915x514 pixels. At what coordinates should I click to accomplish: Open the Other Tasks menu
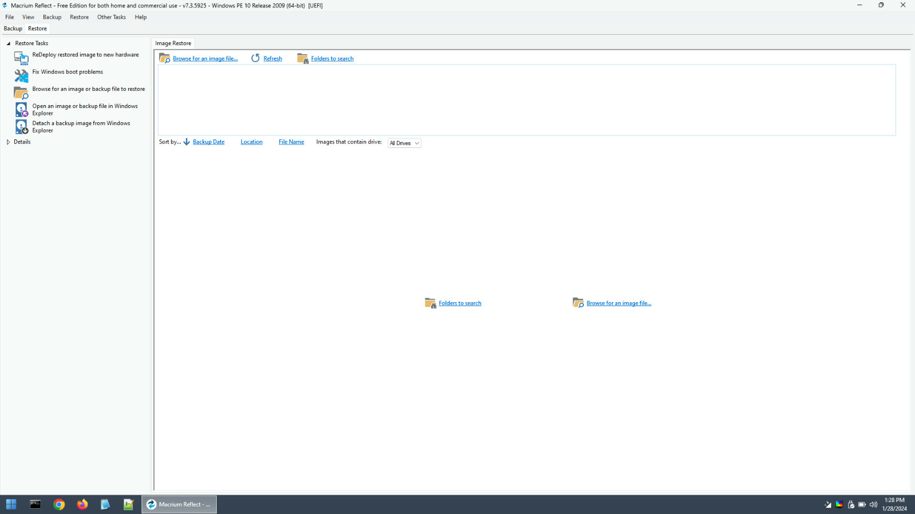[x=112, y=17]
